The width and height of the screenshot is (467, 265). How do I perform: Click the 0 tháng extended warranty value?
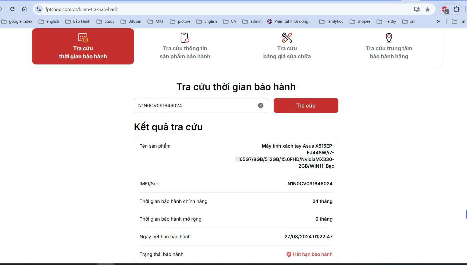click(324, 219)
